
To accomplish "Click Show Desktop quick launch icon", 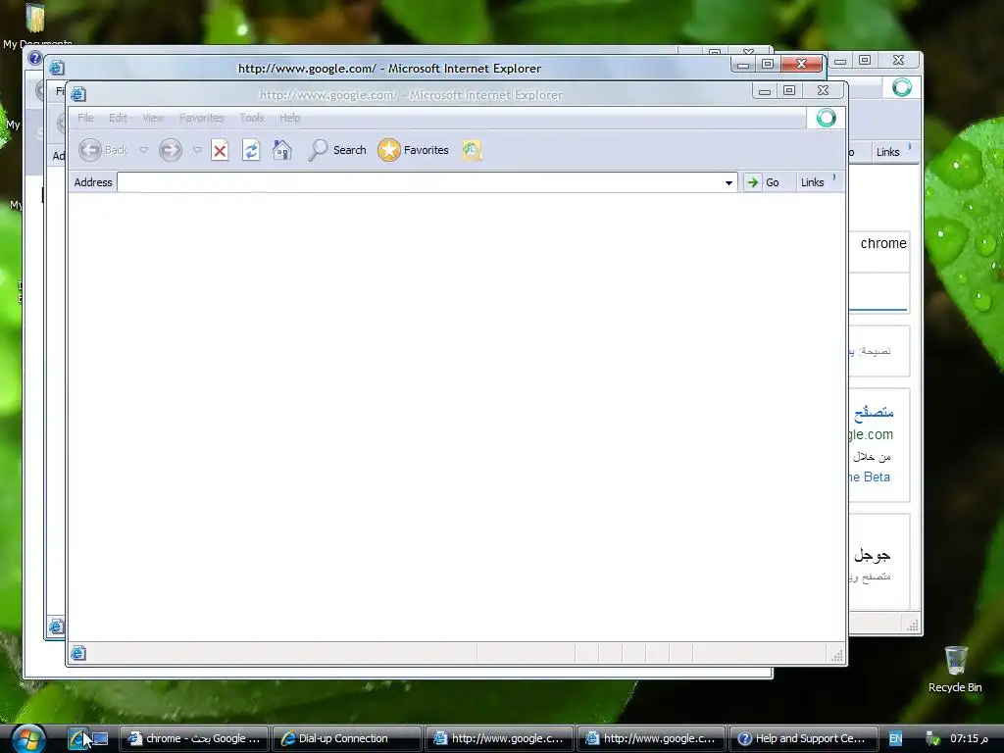I will coord(101,739).
